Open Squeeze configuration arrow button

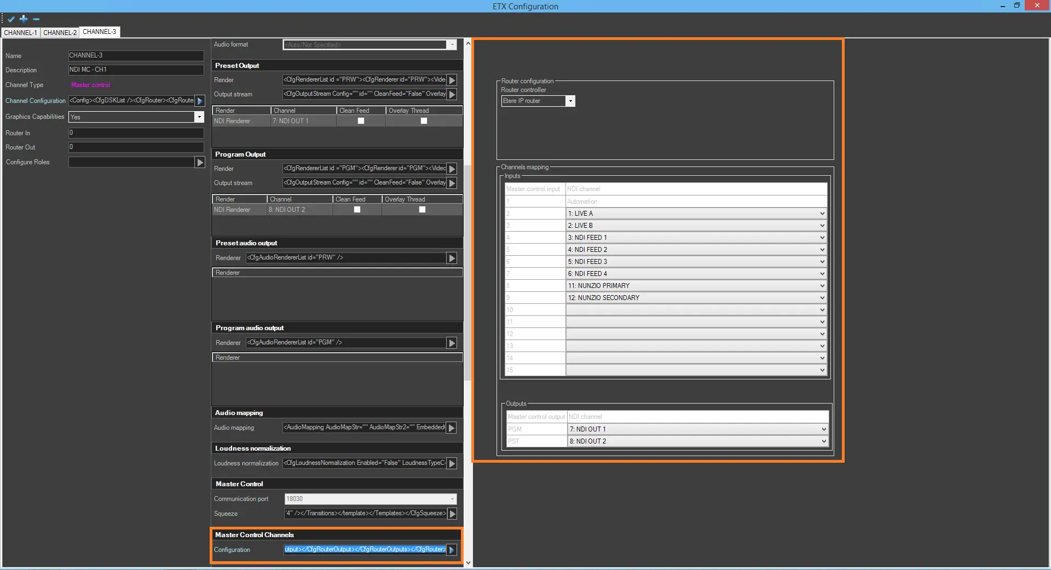(x=452, y=514)
